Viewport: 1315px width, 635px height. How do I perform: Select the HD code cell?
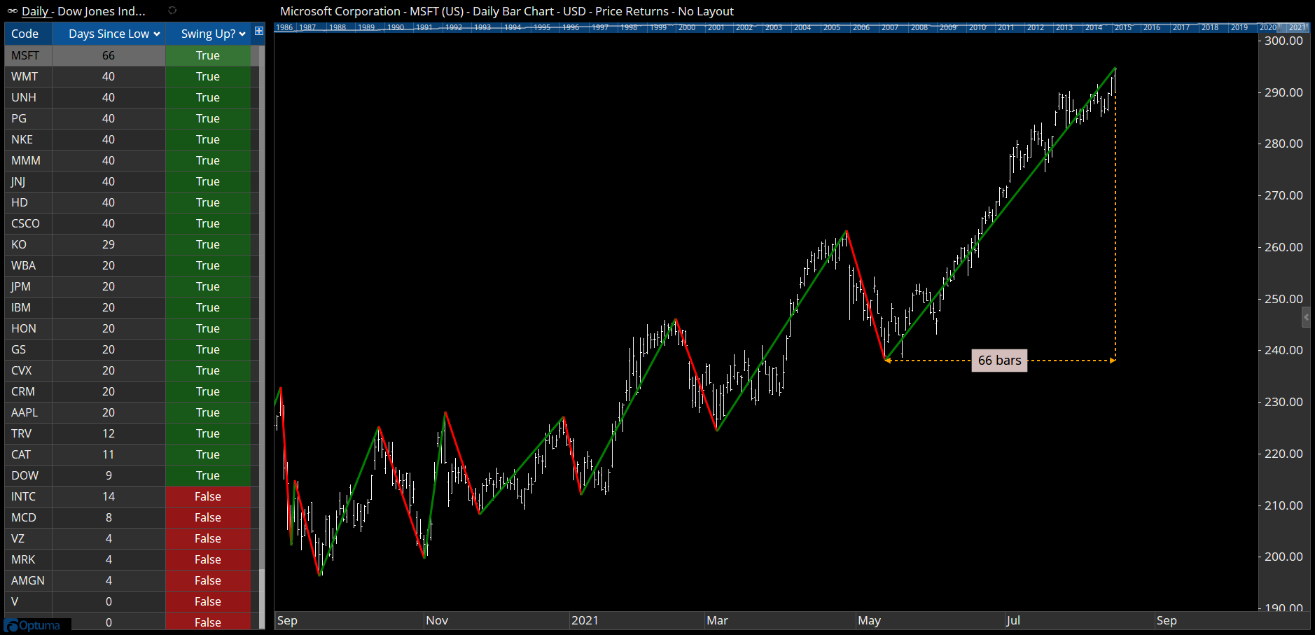tap(28, 202)
